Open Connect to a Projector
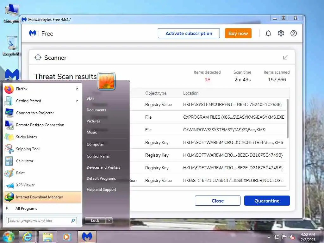The width and height of the screenshot is (324, 243). coord(42,113)
